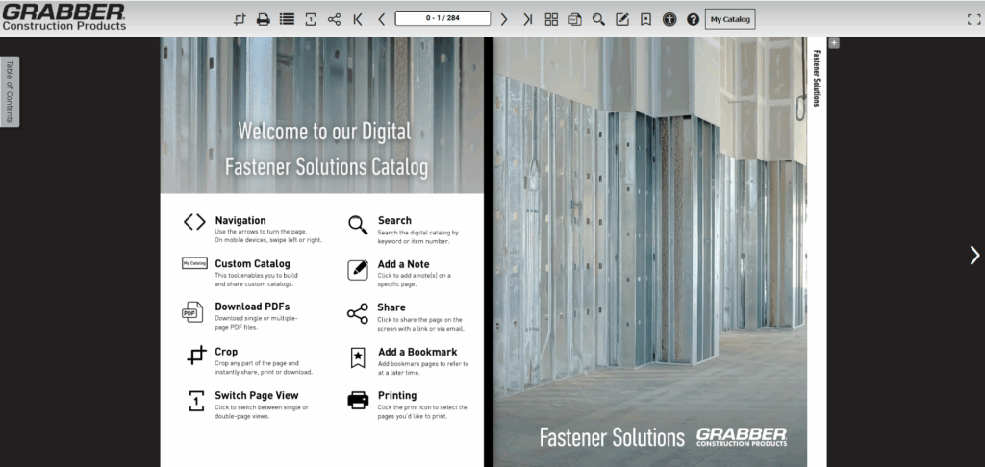Click the Add Bookmark toolbar icon
The height and width of the screenshot is (467, 985).
tap(645, 19)
